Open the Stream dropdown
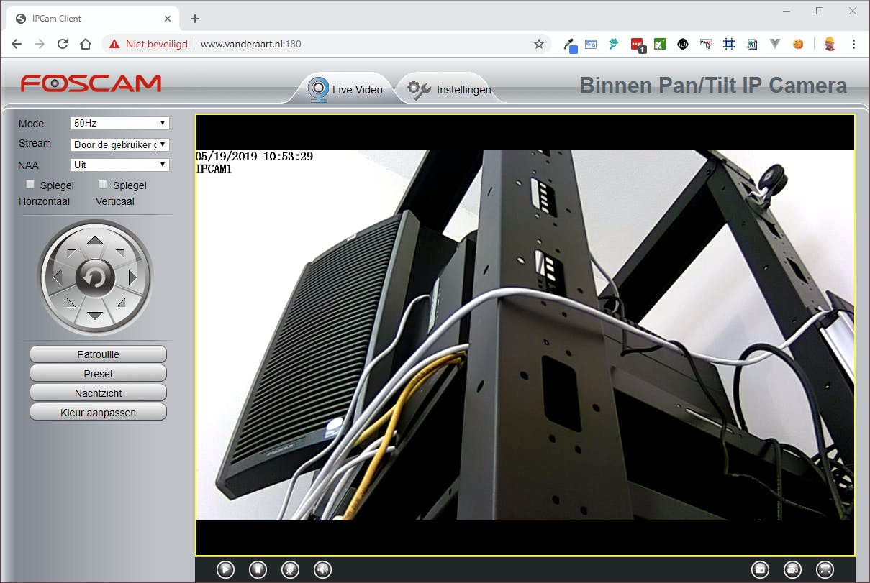Viewport: 870px width, 583px height. [120, 144]
